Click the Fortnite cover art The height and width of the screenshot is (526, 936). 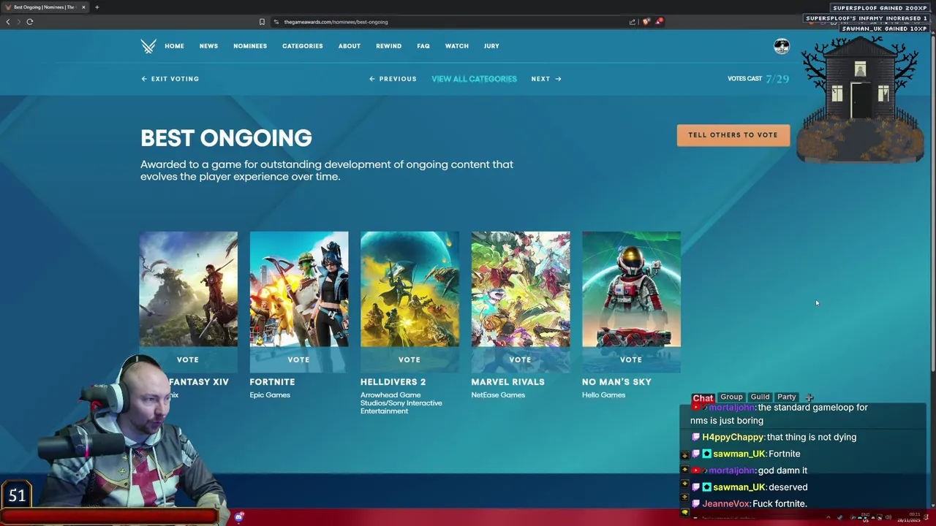coord(299,289)
